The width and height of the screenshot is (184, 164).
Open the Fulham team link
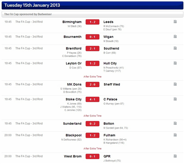click(x=109, y=135)
